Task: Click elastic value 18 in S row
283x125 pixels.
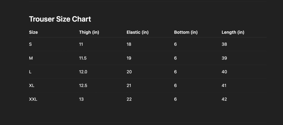Action: (129, 44)
